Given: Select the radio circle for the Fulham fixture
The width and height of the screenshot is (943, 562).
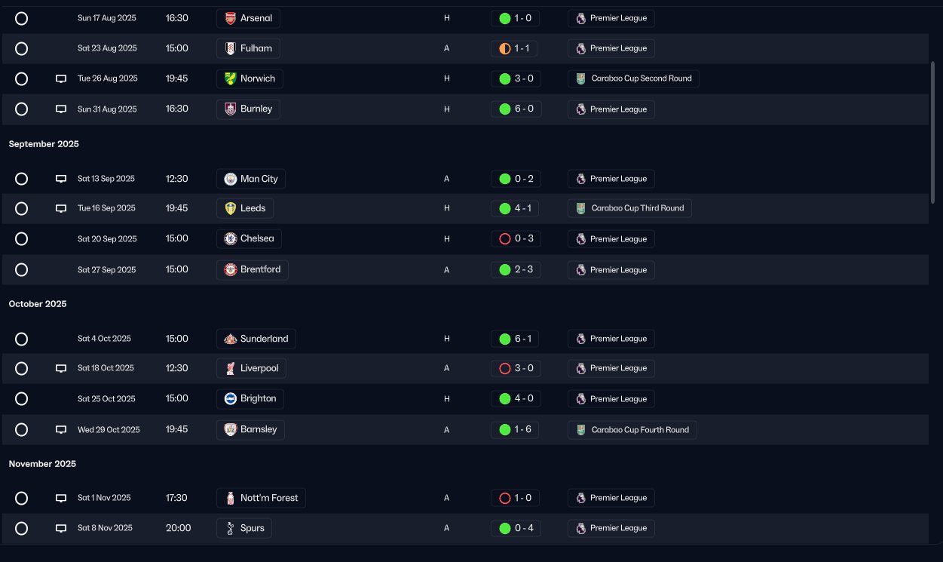Looking at the screenshot, I should tap(21, 48).
